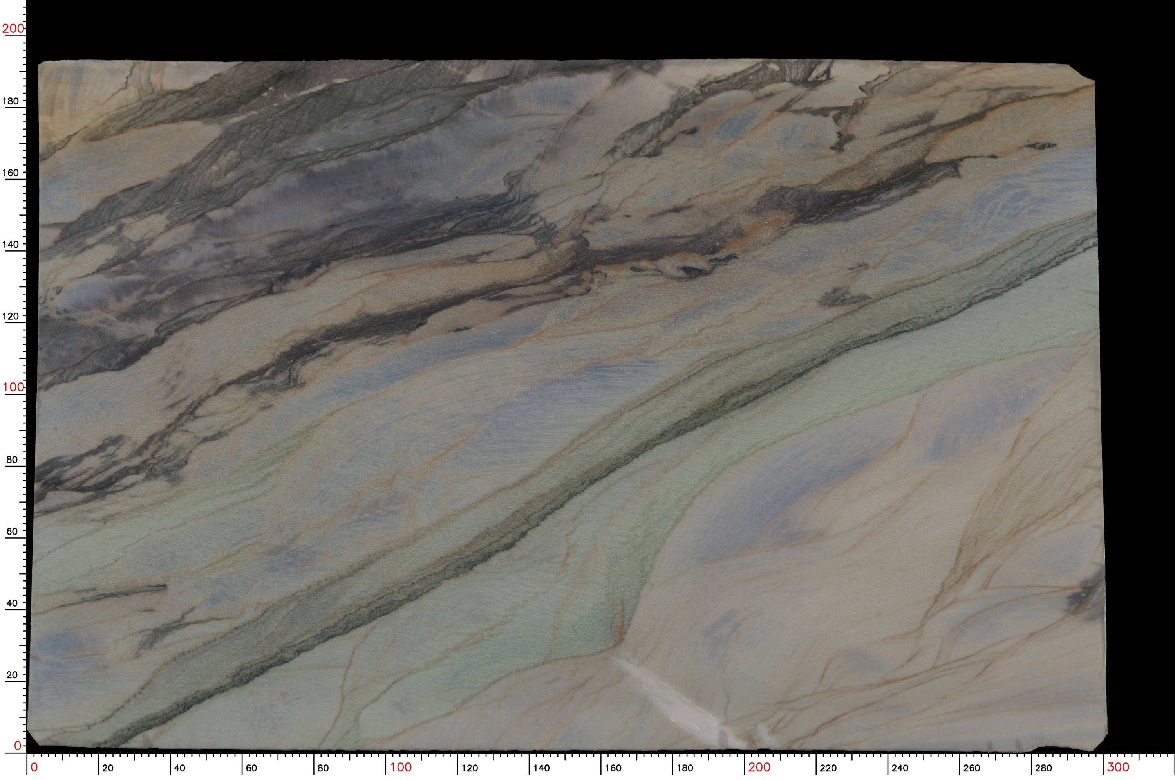Click the 160 label on the horizontal ruler

(613, 768)
